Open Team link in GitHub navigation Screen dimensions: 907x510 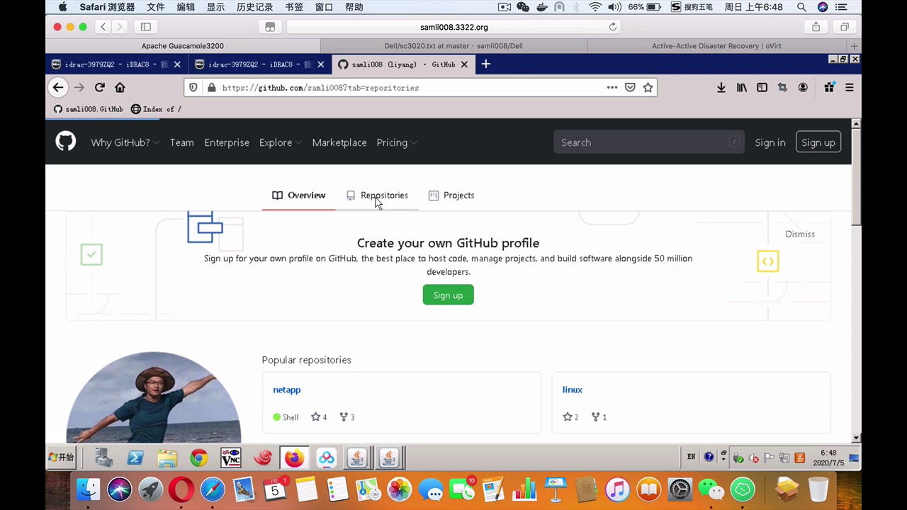(x=182, y=142)
